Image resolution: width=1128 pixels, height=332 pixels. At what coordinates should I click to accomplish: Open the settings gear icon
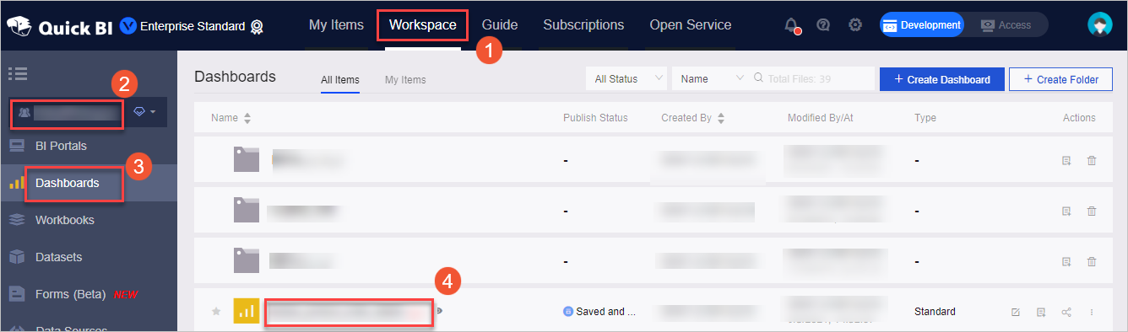click(855, 25)
